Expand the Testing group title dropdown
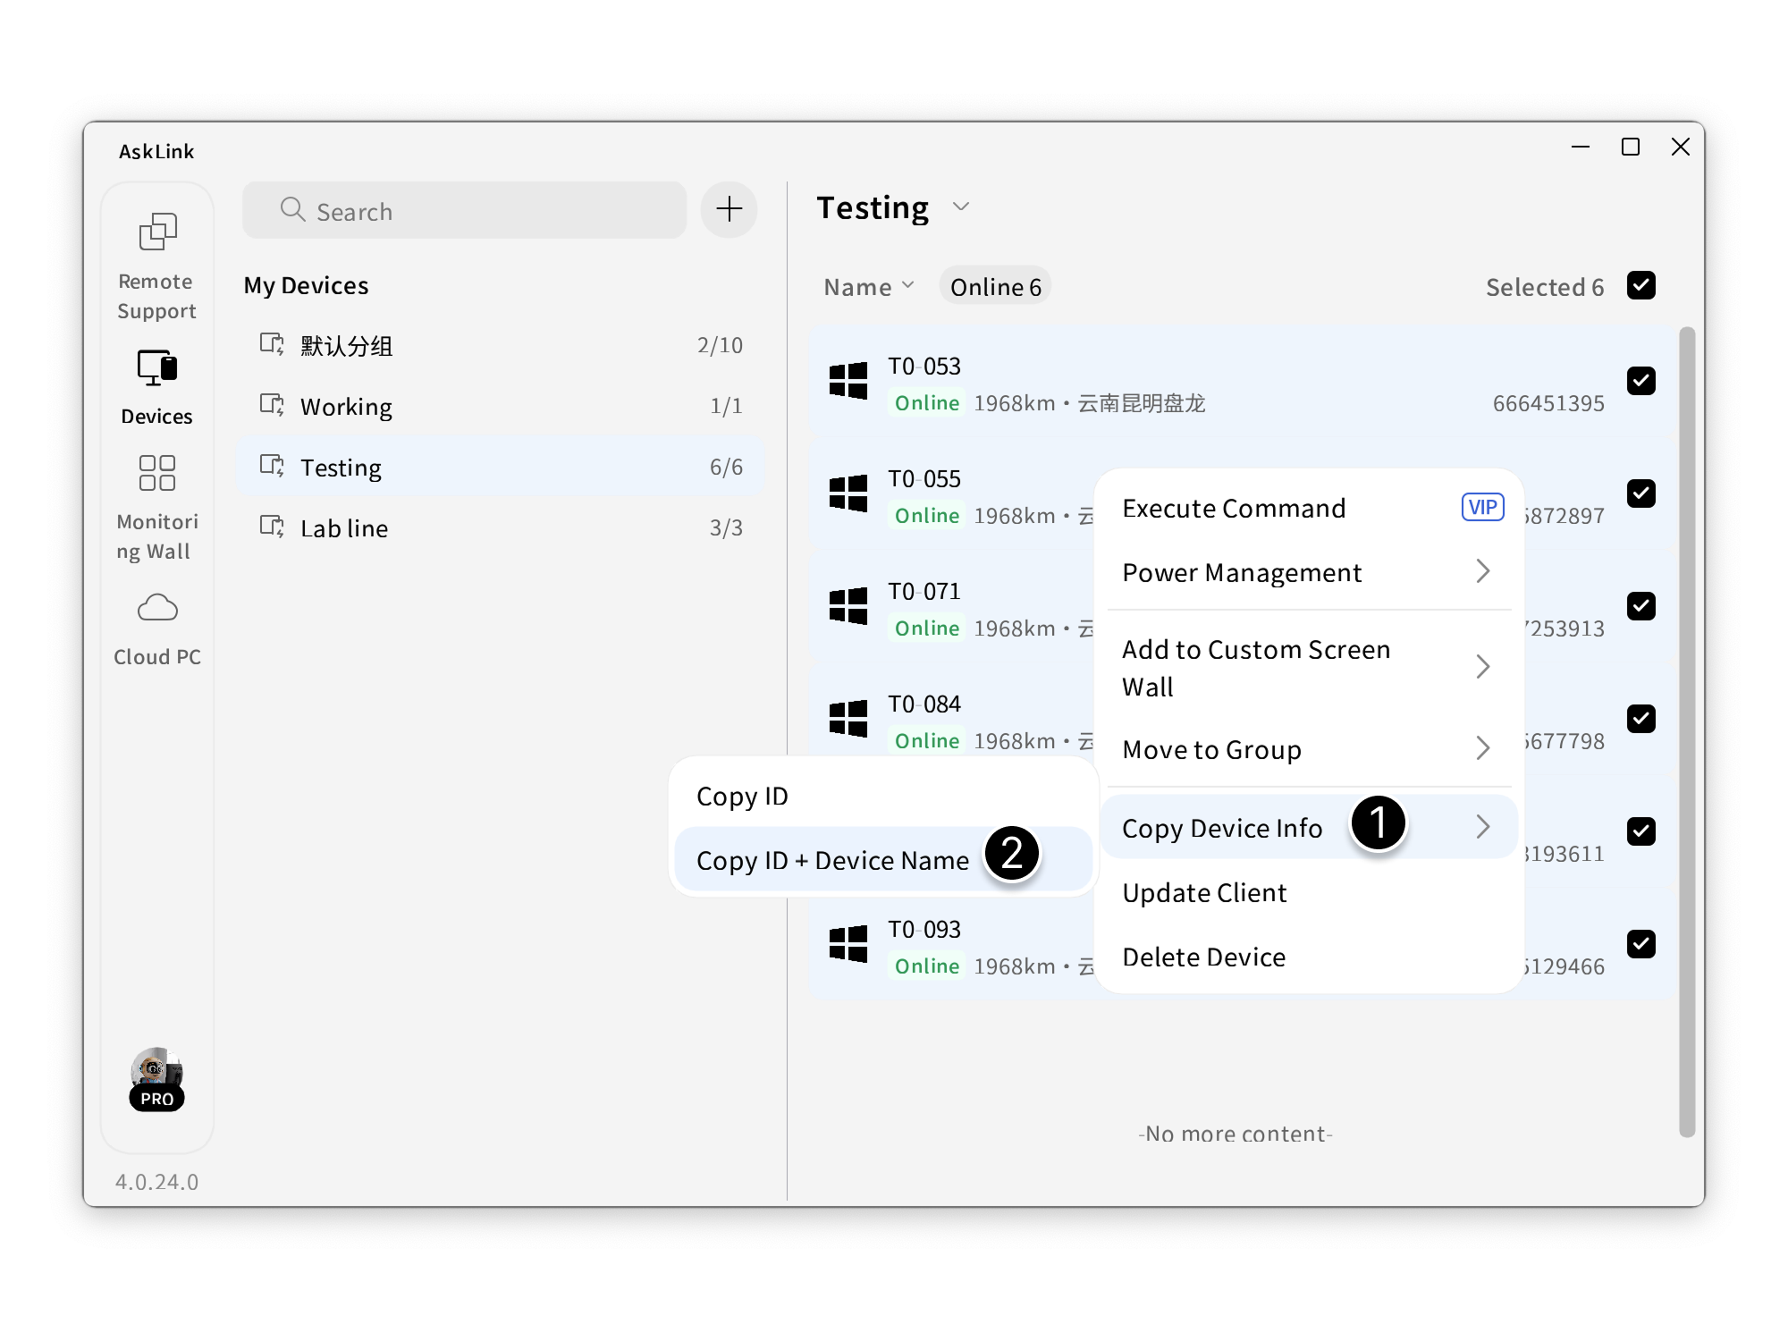 pos(960,207)
